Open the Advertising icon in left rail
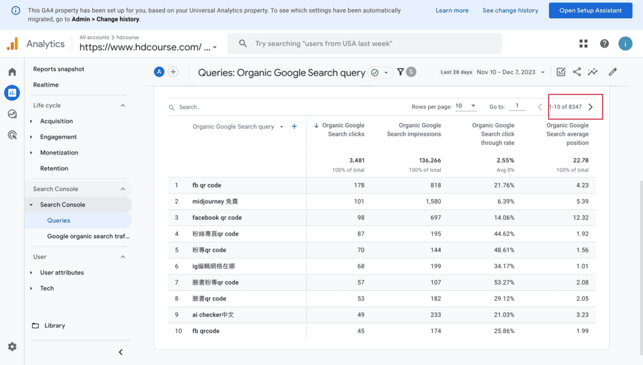 click(x=13, y=135)
